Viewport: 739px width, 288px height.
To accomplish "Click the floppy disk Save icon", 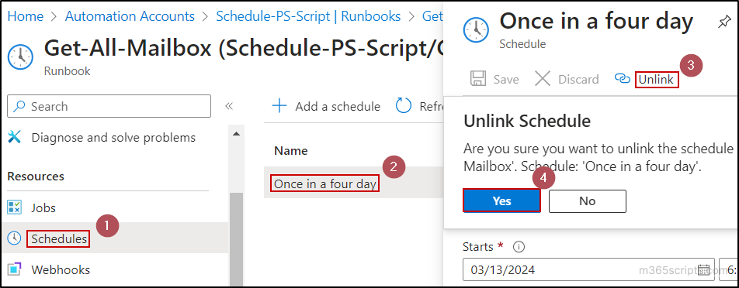I will (x=478, y=79).
